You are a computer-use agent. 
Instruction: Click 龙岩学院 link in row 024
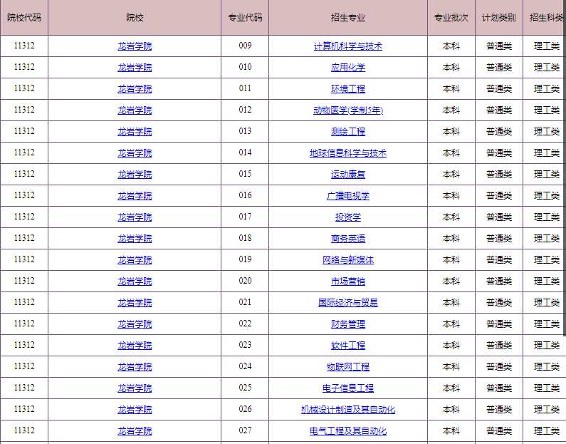tap(135, 367)
